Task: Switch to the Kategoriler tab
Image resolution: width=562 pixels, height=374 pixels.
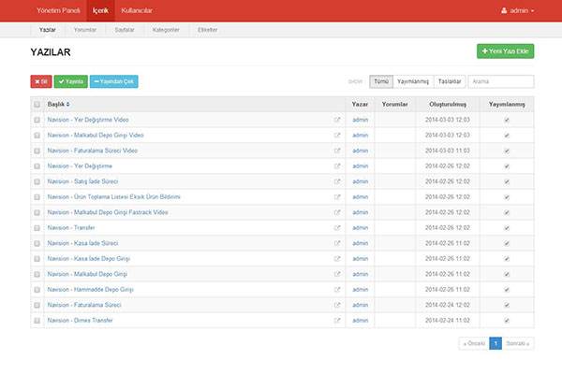Action: [166, 30]
